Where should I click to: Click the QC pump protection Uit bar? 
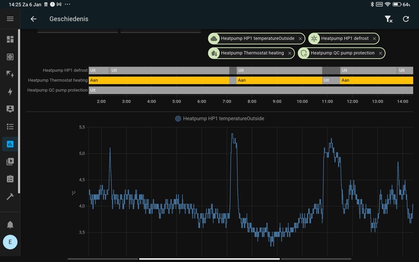click(251, 90)
